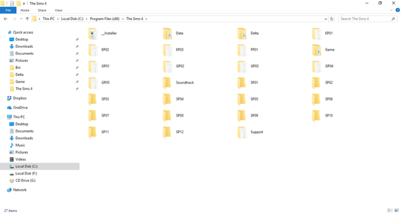Switch to the Share ribbon tab
401x214 pixels.
(x=42, y=10)
